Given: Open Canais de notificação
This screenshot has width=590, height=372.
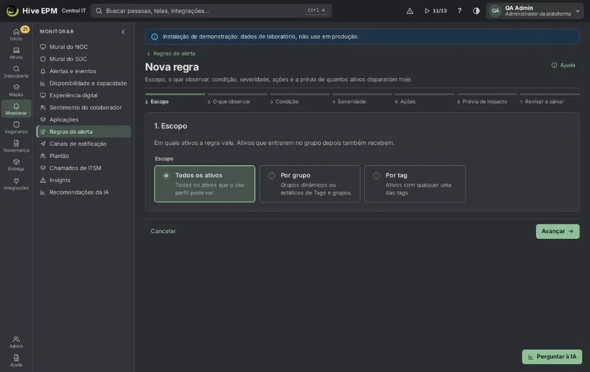Looking at the screenshot, I should point(84,144).
